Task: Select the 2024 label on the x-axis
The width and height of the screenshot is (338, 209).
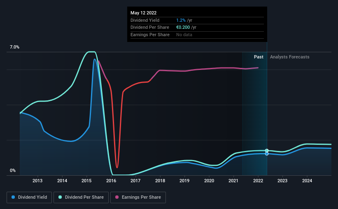Action: [x=307, y=181]
